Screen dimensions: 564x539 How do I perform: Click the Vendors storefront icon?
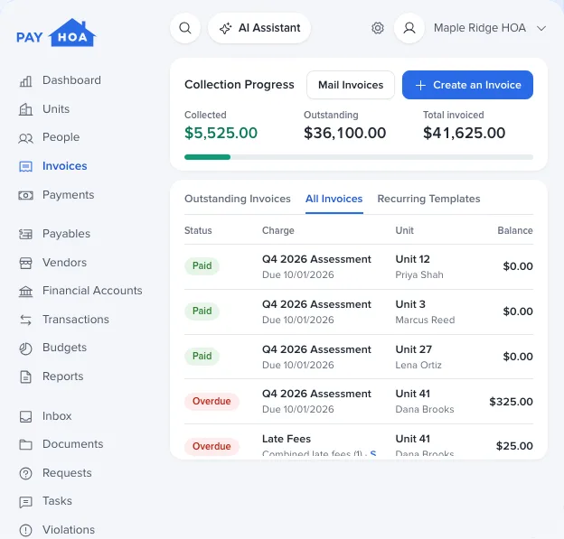25,263
